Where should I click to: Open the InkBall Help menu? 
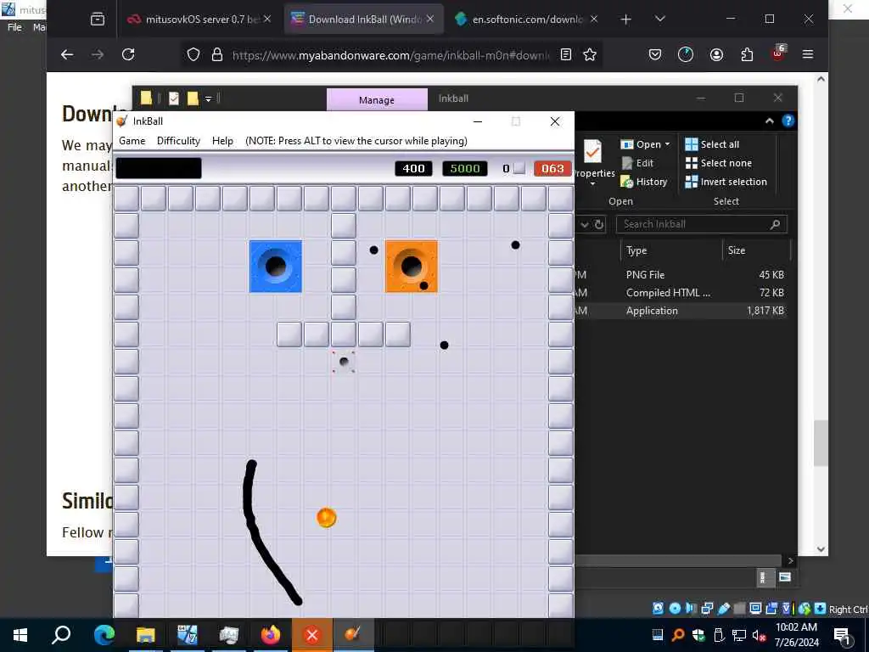click(222, 141)
